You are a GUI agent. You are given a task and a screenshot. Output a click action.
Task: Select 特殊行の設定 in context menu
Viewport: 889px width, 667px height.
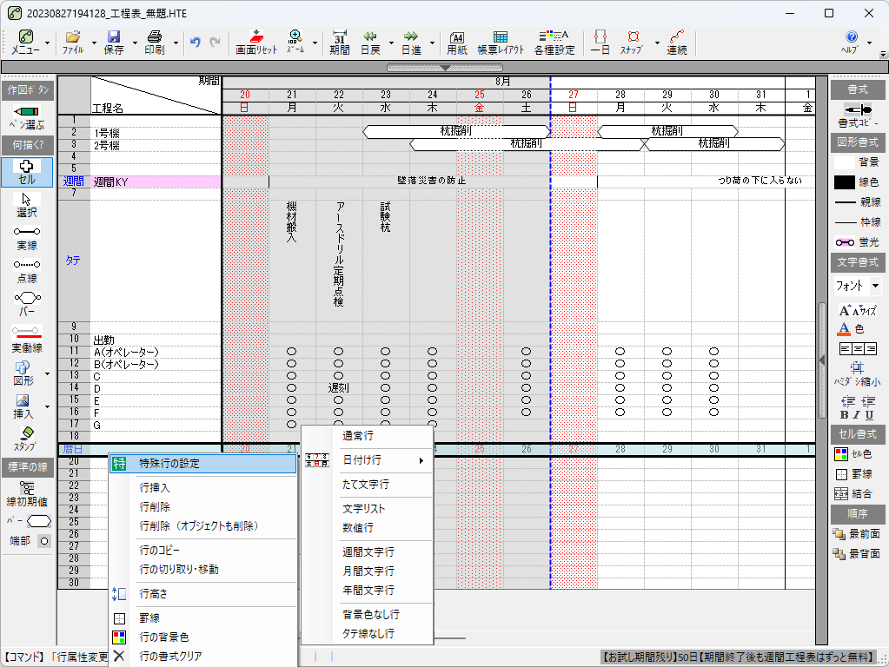202,464
